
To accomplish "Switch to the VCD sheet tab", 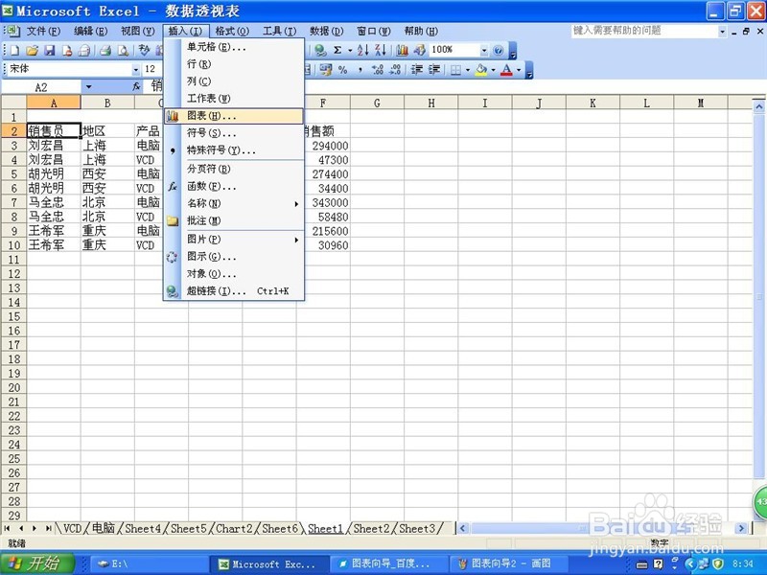I will click(x=73, y=529).
